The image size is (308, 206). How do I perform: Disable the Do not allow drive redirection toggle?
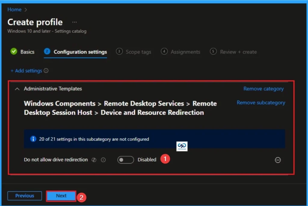pyautogui.click(x=125, y=160)
